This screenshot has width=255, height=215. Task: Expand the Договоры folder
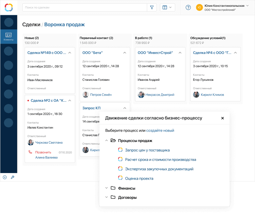coord(106,197)
